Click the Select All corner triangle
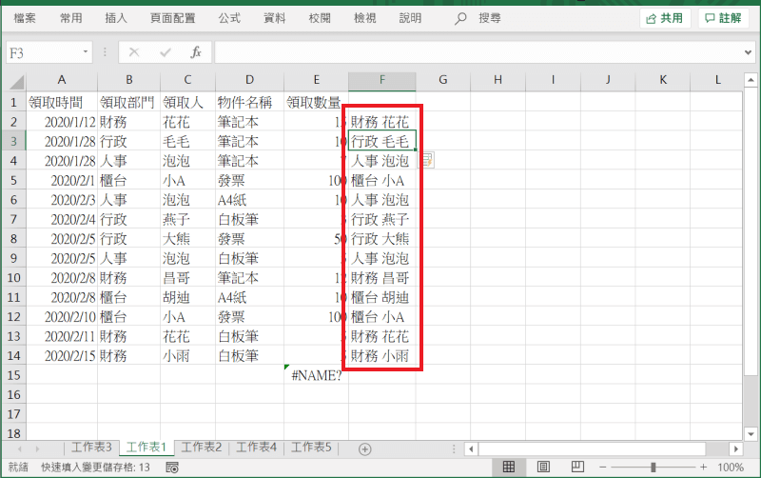This screenshot has height=478, width=761. (16, 82)
